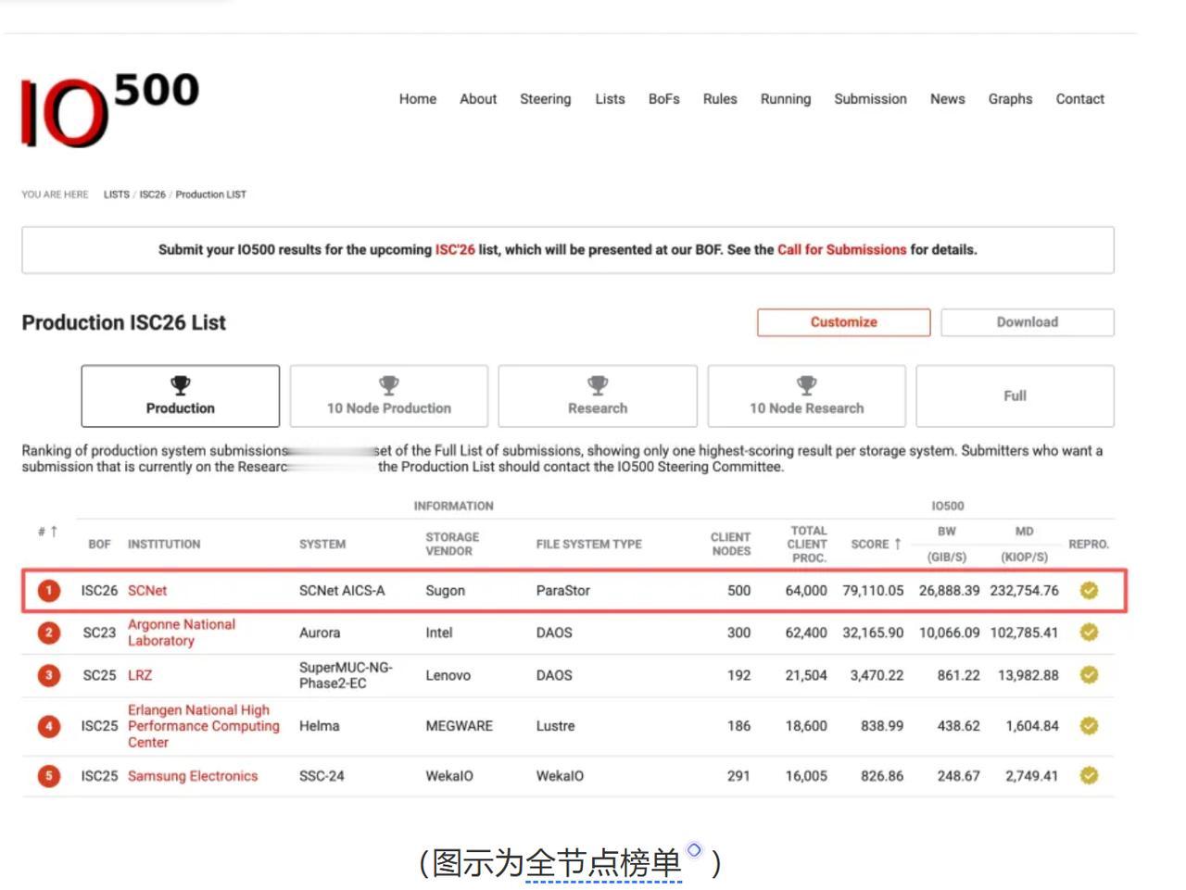Click the LISTS breadcrumb link
Screen dimensions: 1186x890
click(x=117, y=194)
